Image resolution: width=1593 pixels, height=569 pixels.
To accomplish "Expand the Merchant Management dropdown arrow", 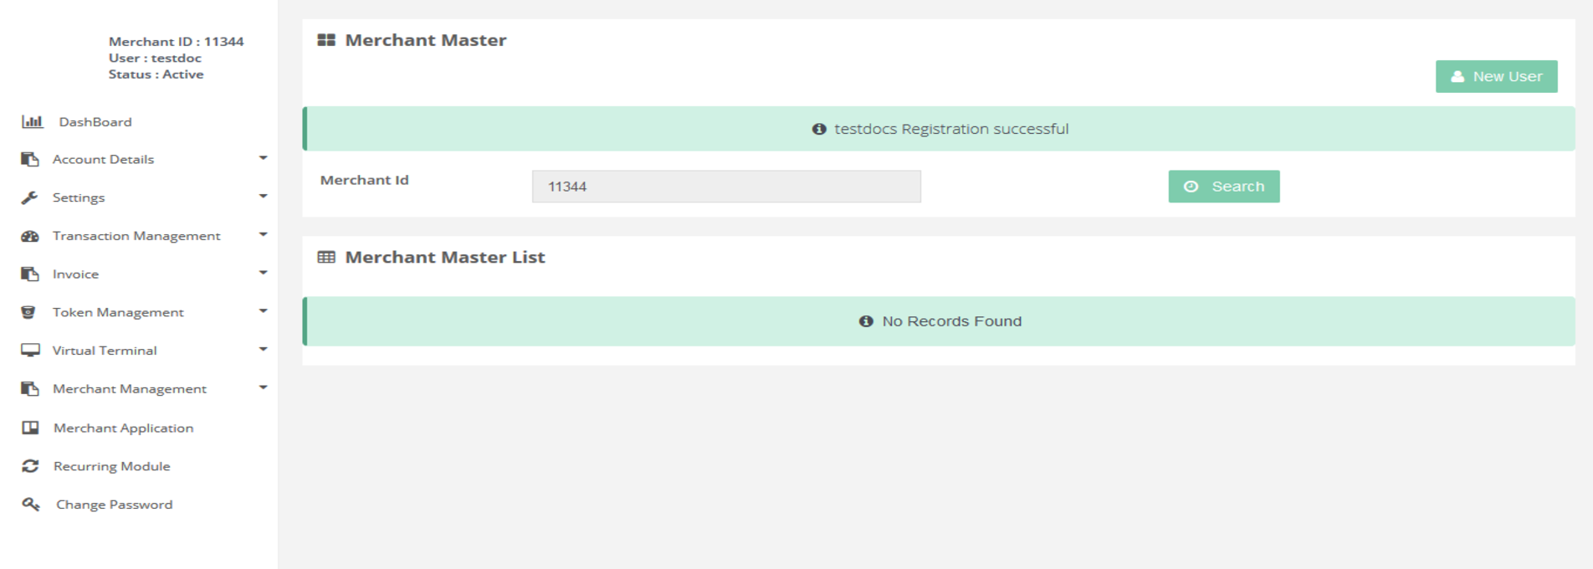I will [263, 387].
